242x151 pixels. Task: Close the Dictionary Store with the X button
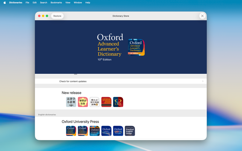202,16
